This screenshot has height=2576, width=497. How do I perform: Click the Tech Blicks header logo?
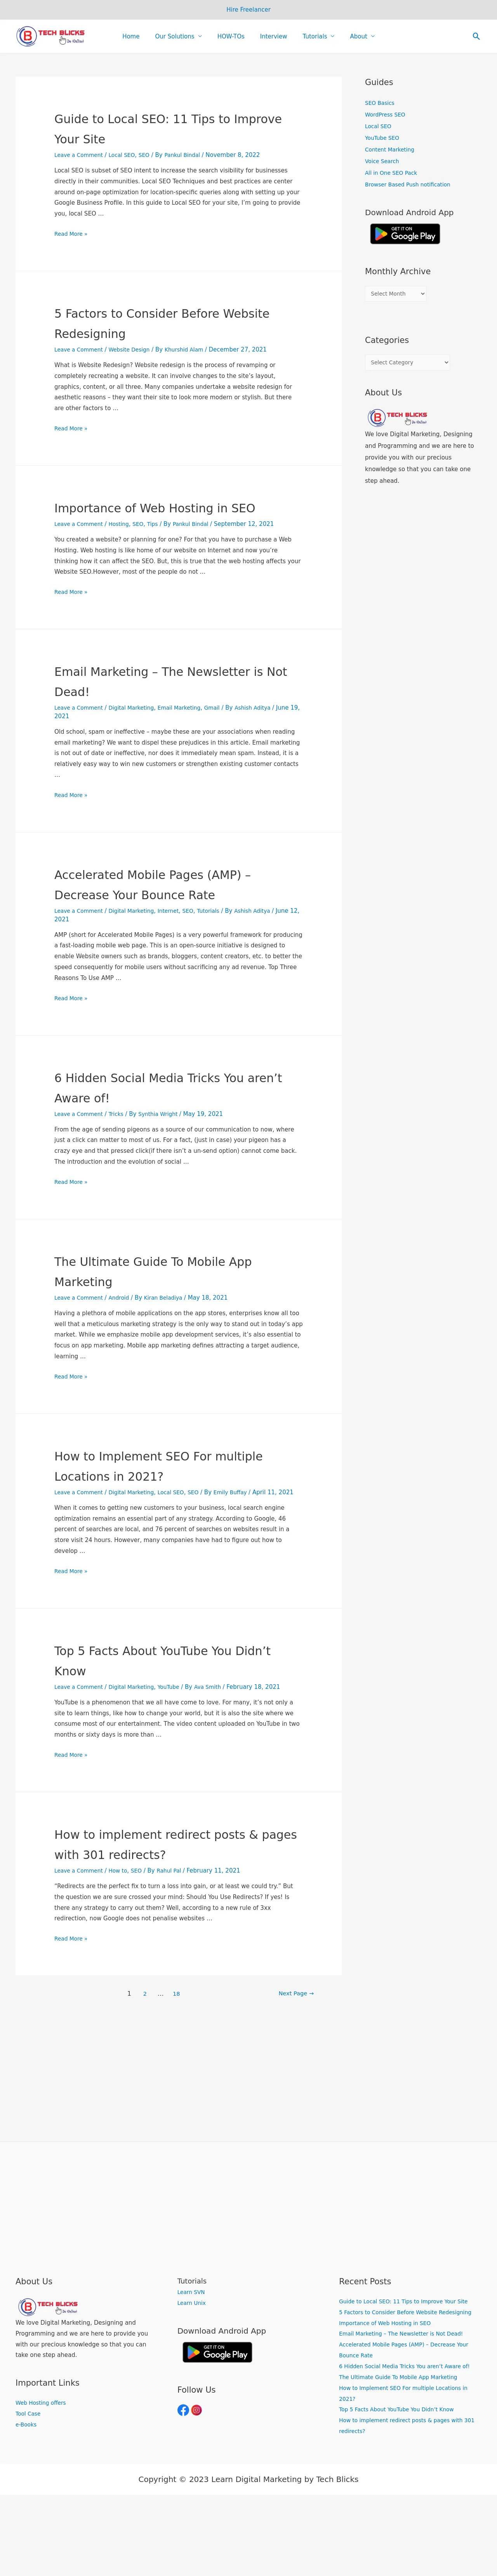point(51,36)
